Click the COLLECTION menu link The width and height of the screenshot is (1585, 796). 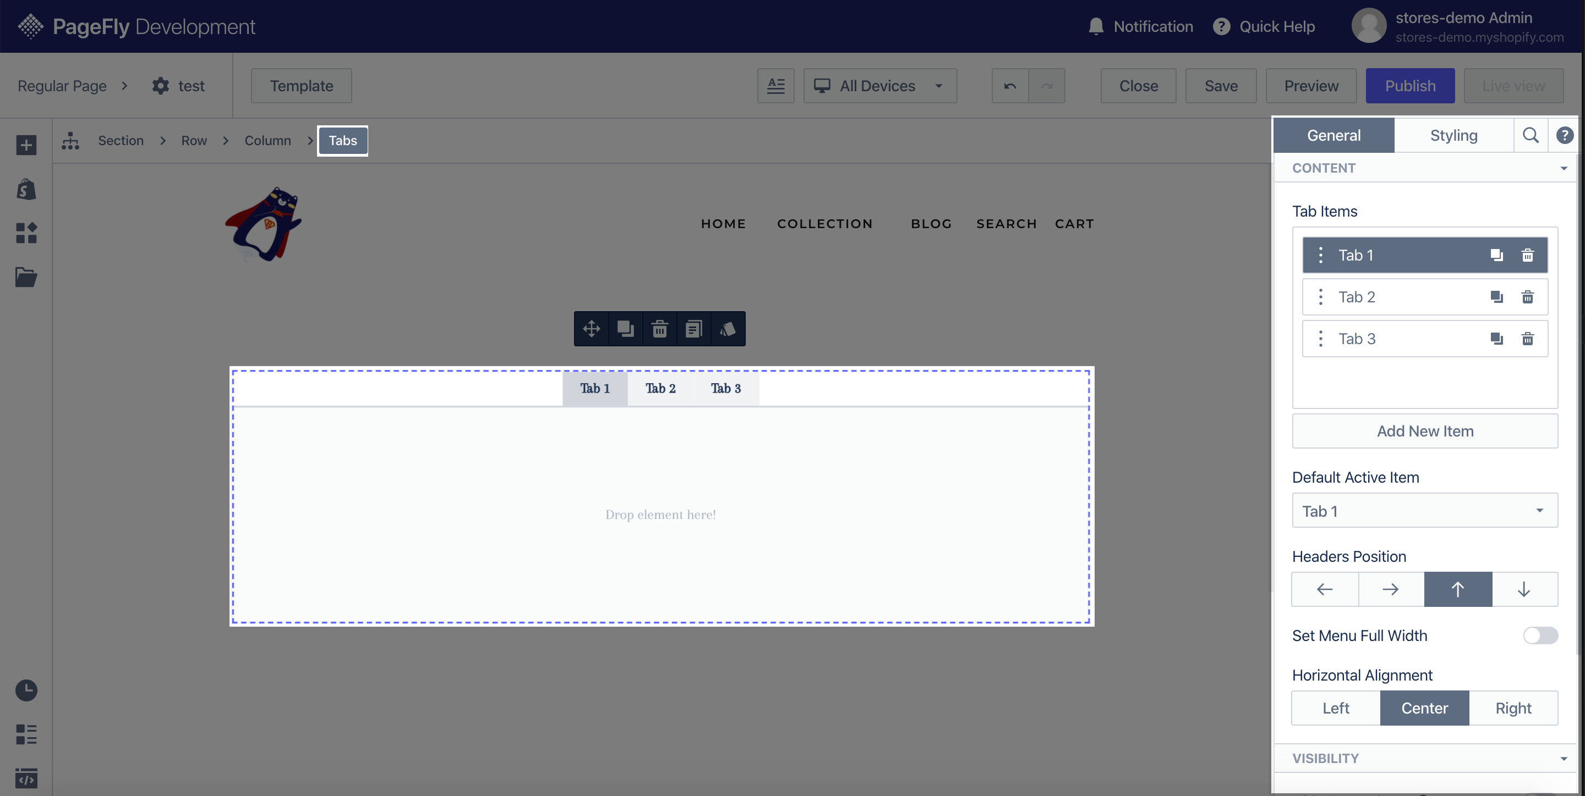click(x=824, y=224)
